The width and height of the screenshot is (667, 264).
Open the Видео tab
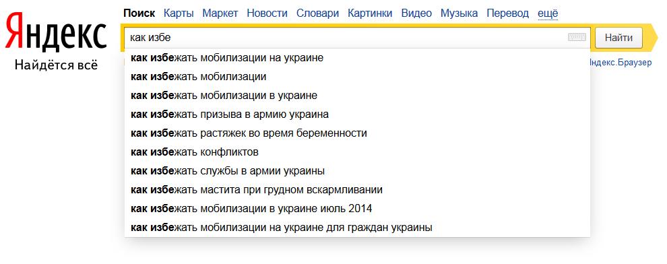point(416,13)
